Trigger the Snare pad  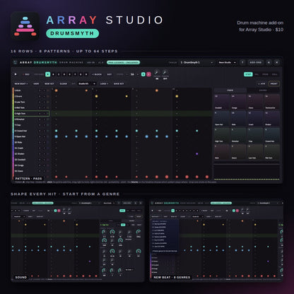pyautogui.click(x=238, y=152)
